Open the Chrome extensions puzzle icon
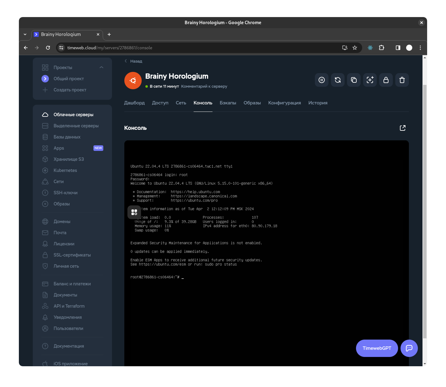This screenshot has width=446, height=387. [x=382, y=48]
